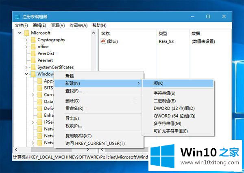The width and height of the screenshot is (244, 173).
Task: Choose 复制项名称(C) in the context menu
Action: [99, 136]
